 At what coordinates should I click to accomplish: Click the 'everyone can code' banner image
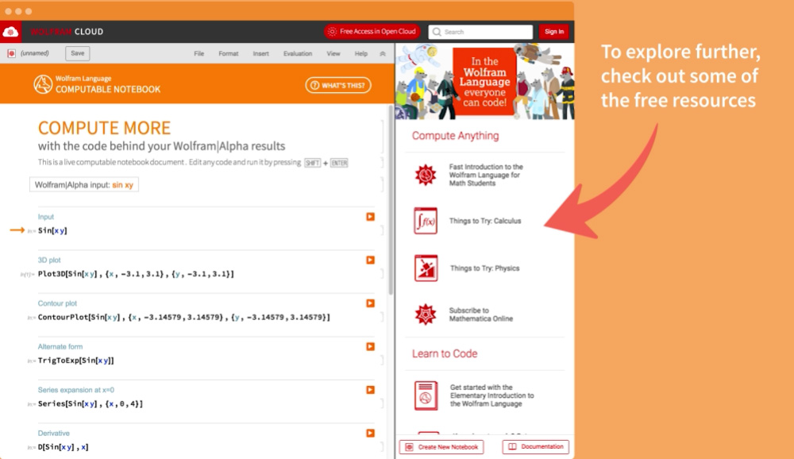pos(484,82)
